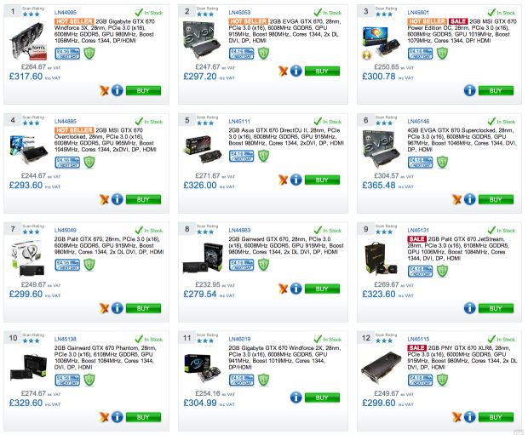Open product link LN46019
The height and width of the screenshot is (435, 528).
click(x=239, y=339)
